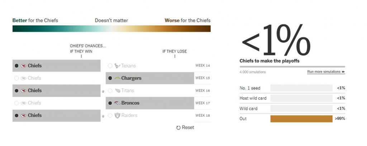Select the Chiefs win radio for Week 17
The width and height of the screenshot is (367, 146).
pyautogui.click(x=16, y=103)
